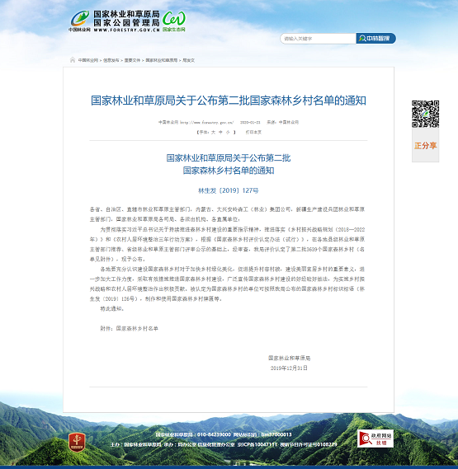Click the large blue page title heading
The width and height of the screenshot is (458, 469).
coord(229,101)
